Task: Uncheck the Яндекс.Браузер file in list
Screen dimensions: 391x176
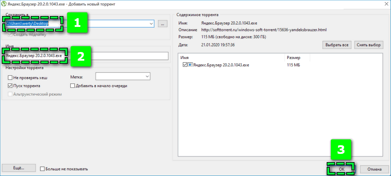Action: (185, 65)
